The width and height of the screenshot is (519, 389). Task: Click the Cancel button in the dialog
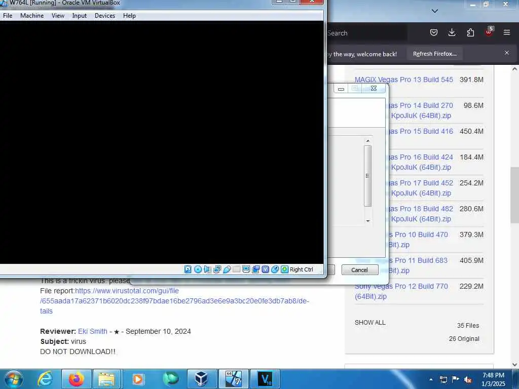coord(360,270)
